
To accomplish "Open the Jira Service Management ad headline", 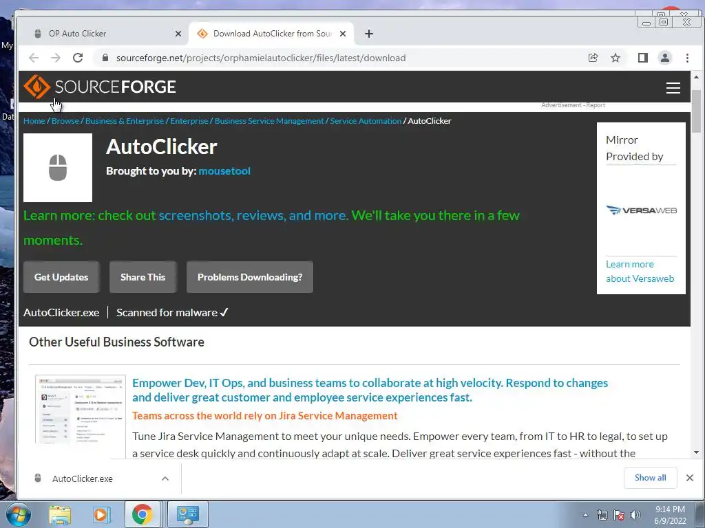I will (370, 390).
